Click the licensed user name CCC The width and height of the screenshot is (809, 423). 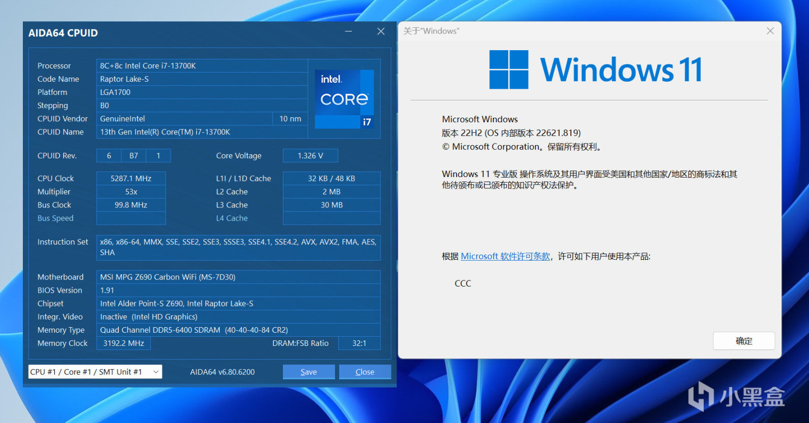pos(463,283)
